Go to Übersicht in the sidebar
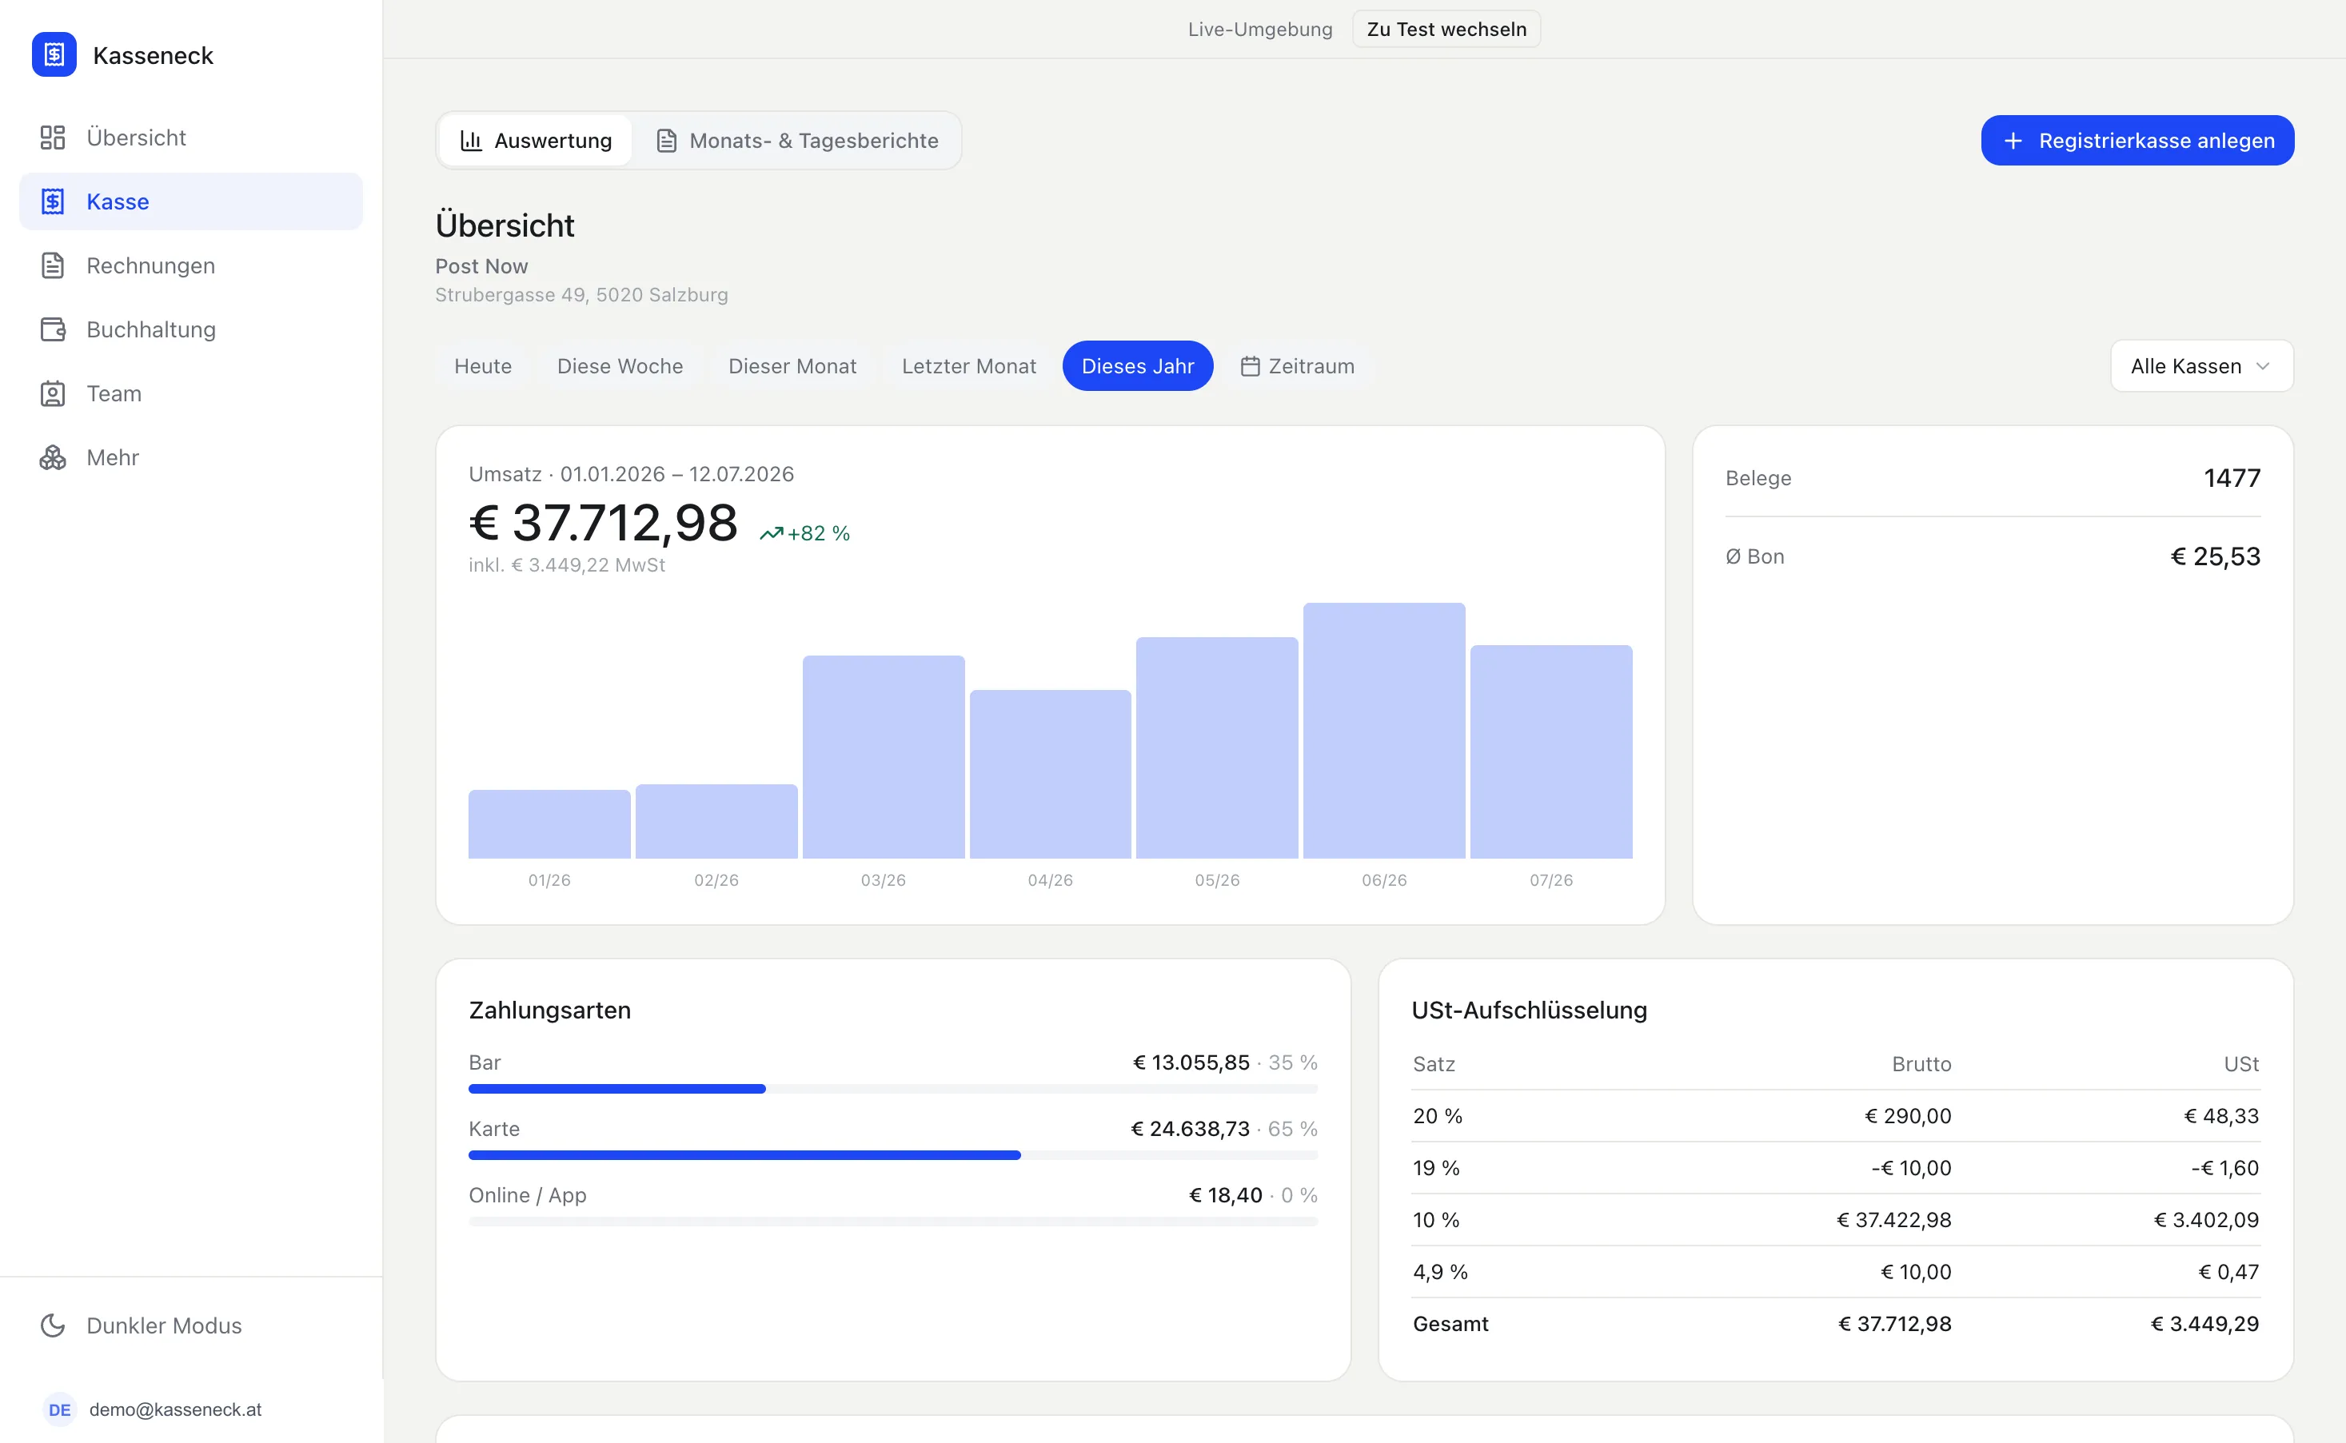Viewport: 2346px width, 1443px height. (x=191, y=138)
